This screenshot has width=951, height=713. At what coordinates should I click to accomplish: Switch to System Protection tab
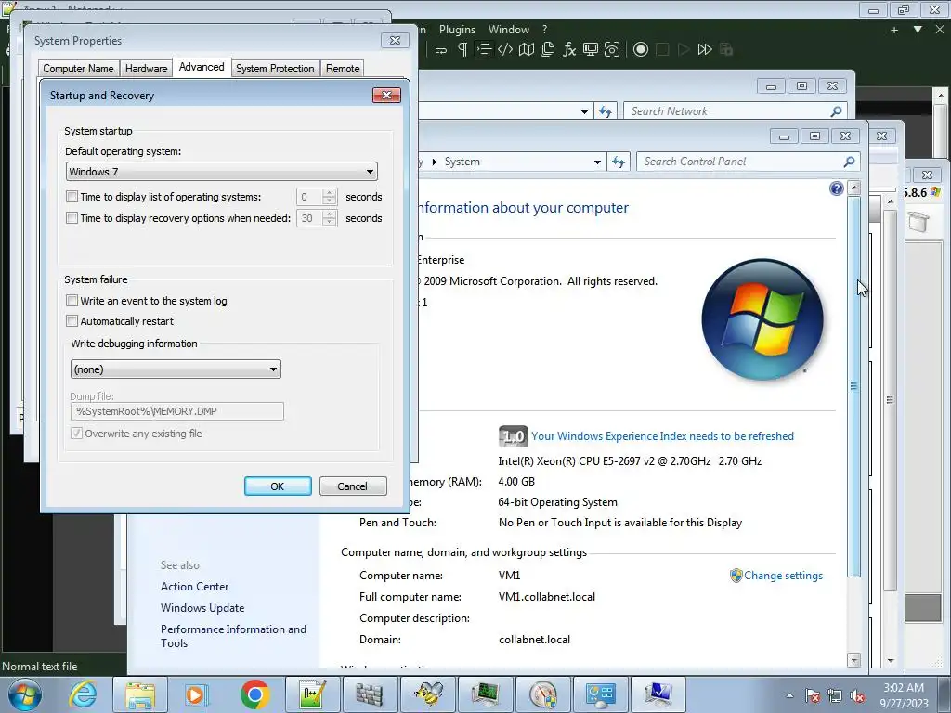click(x=275, y=69)
